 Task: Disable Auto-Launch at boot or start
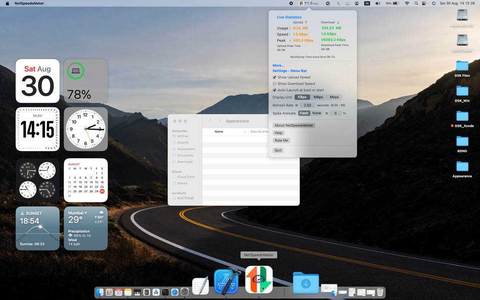(x=274, y=90)
